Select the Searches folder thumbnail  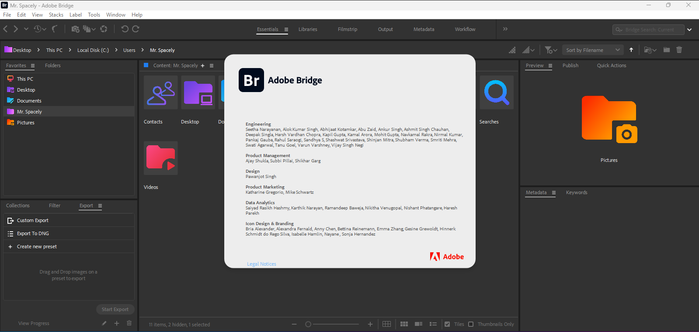pyautogui.click(x=497, y=92)
